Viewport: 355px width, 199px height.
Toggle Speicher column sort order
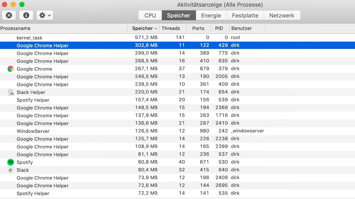tap(143, 28)
